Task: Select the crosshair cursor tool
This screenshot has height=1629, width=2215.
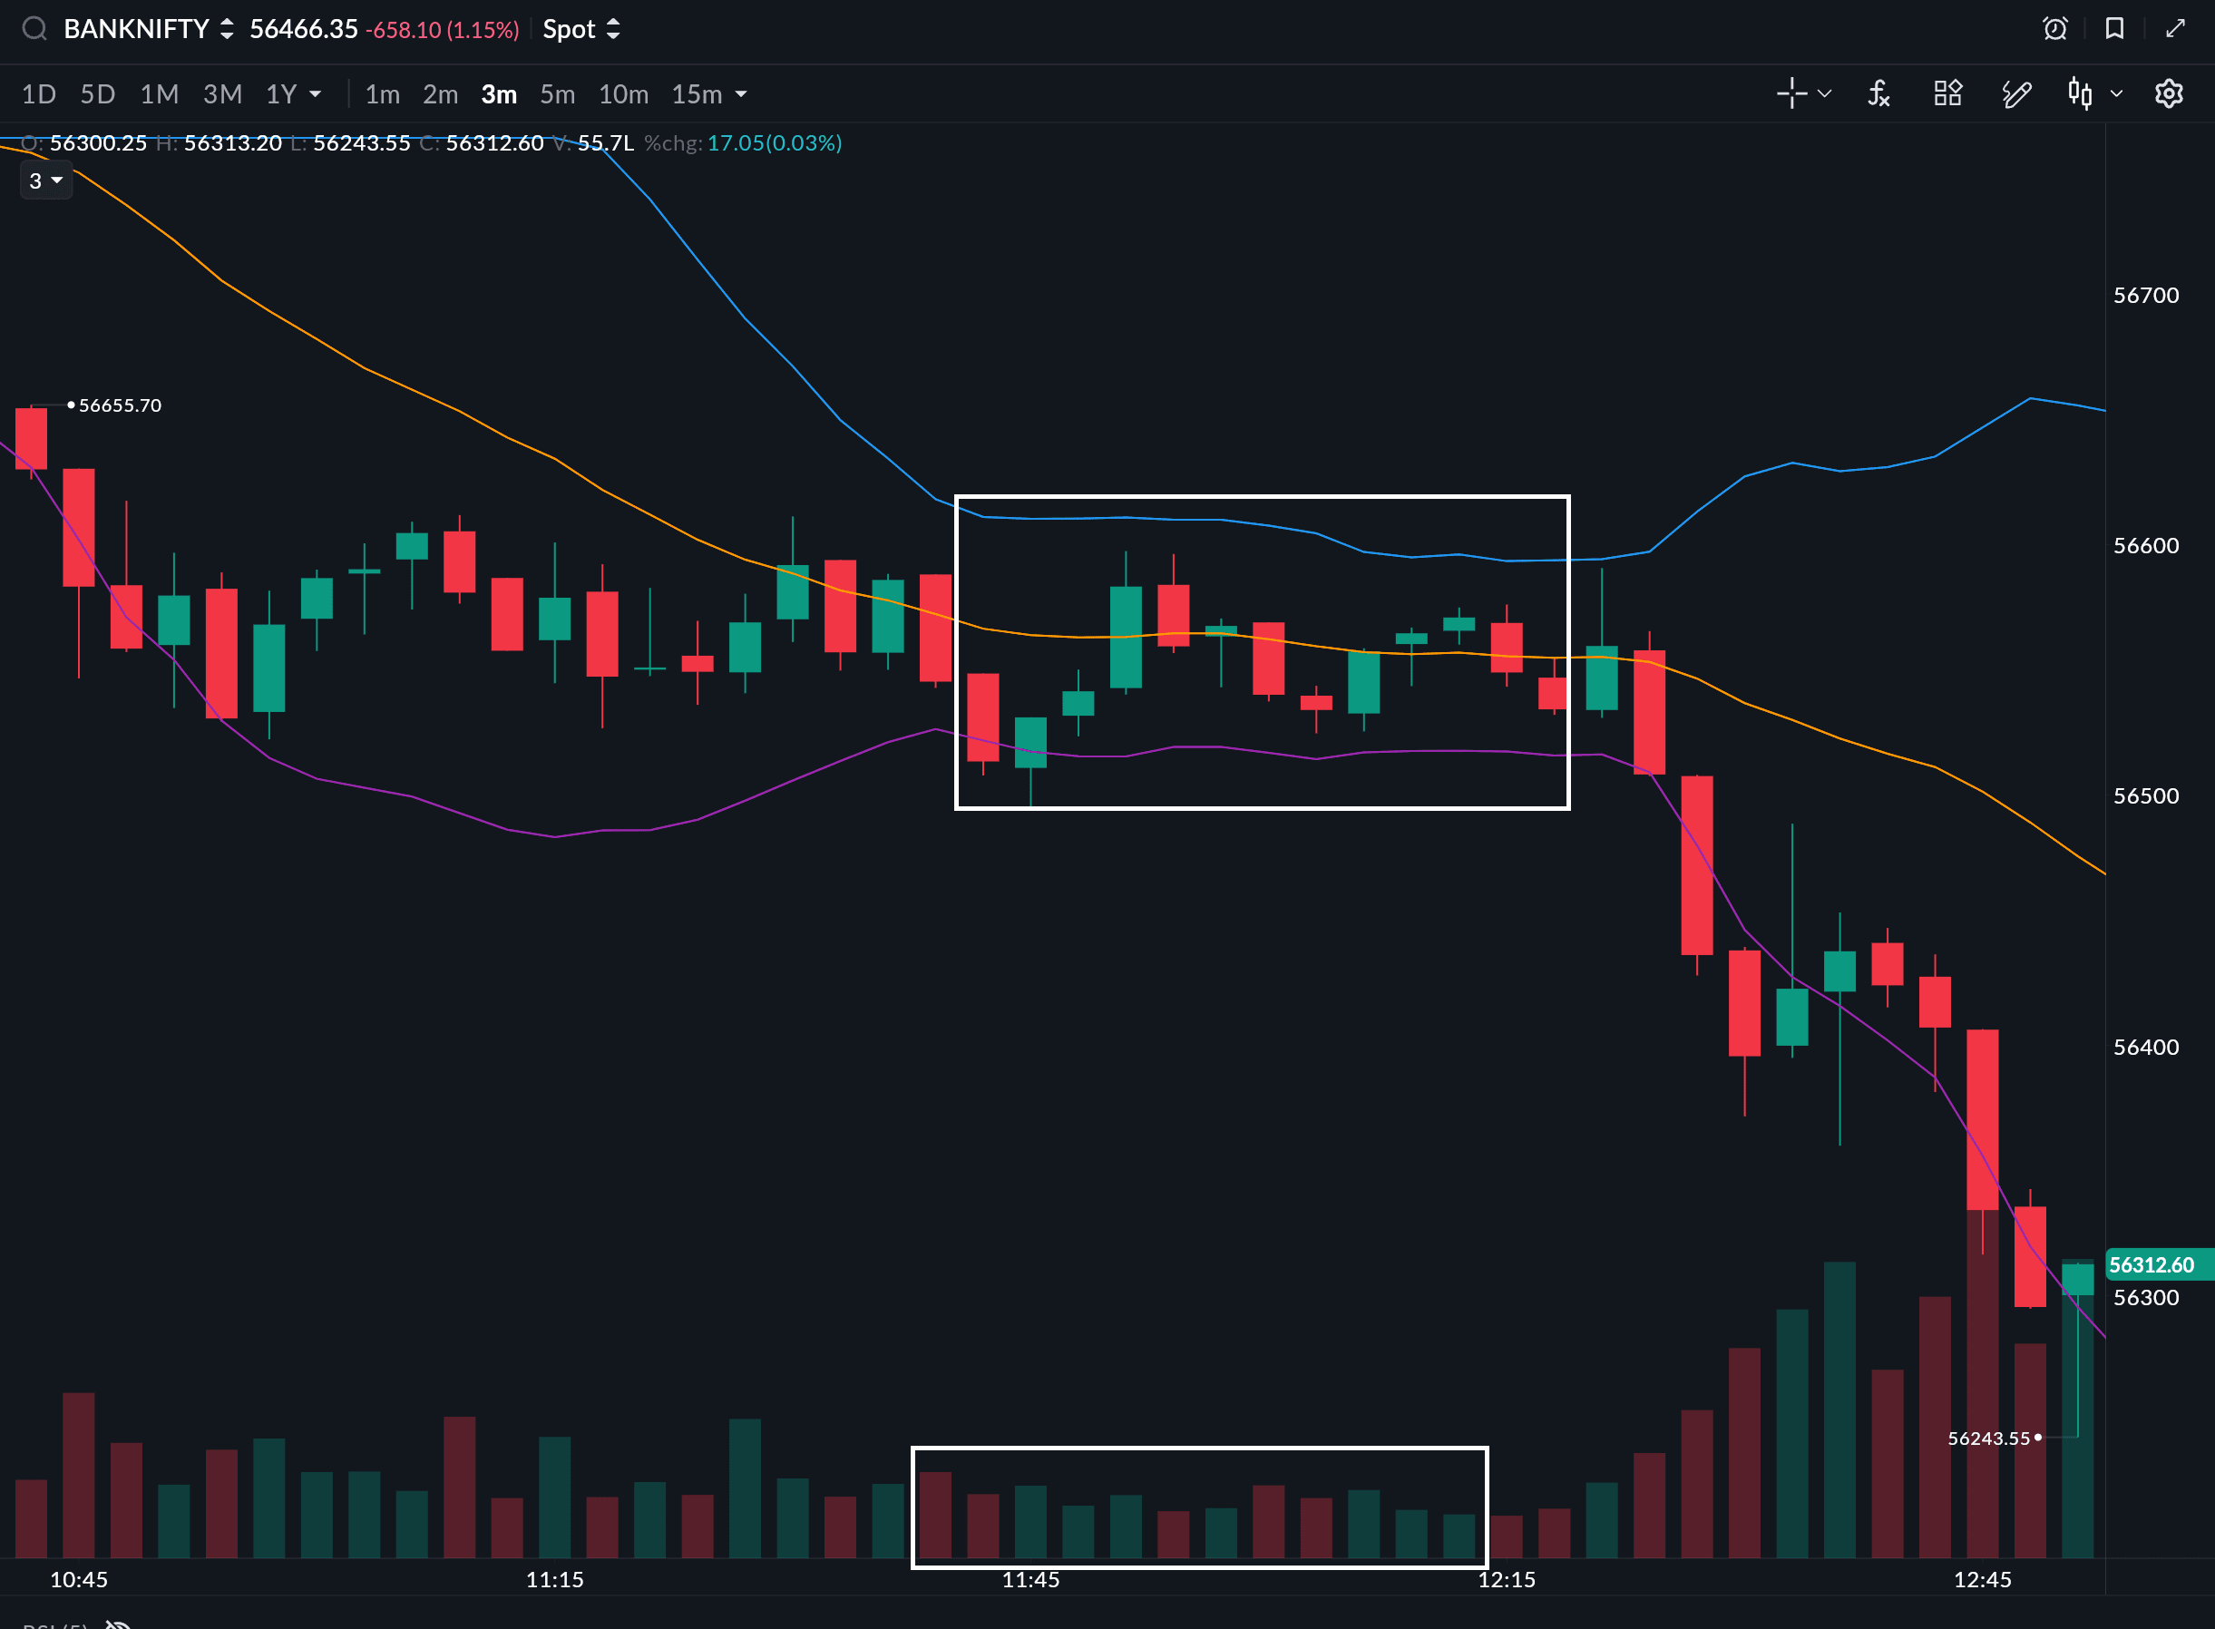Action: coord(1792,93)
